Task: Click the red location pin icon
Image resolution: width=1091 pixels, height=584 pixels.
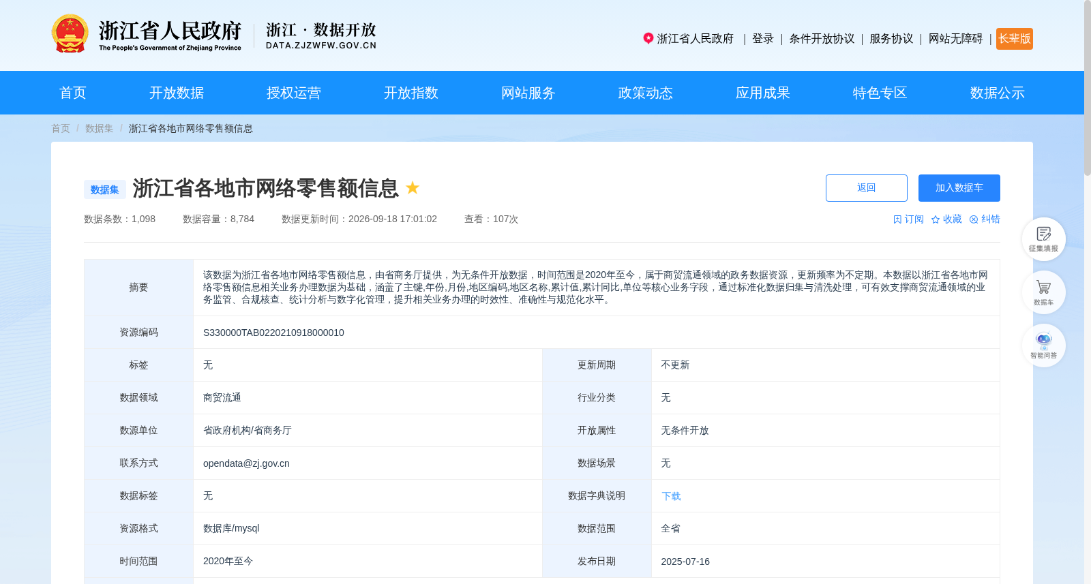Action: coord(648,38)
